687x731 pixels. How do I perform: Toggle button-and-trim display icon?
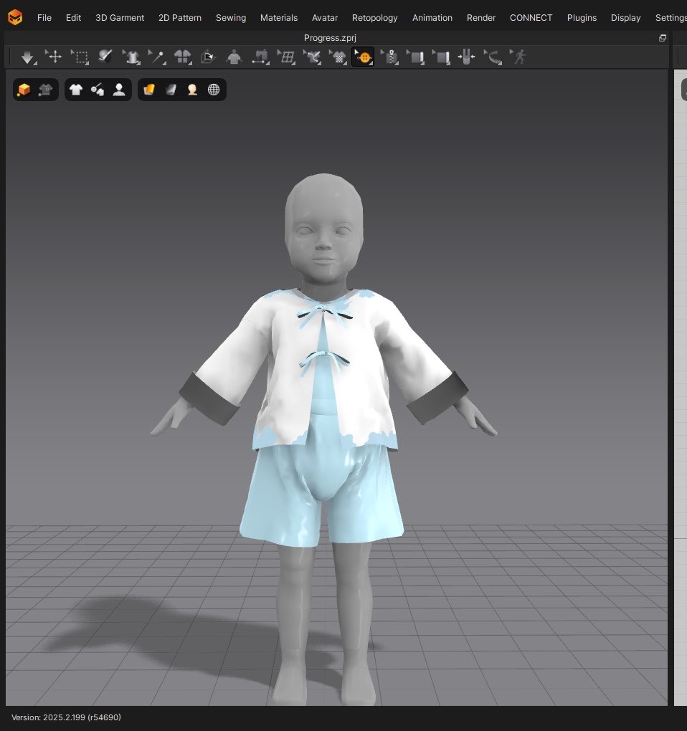click(98, 90)
